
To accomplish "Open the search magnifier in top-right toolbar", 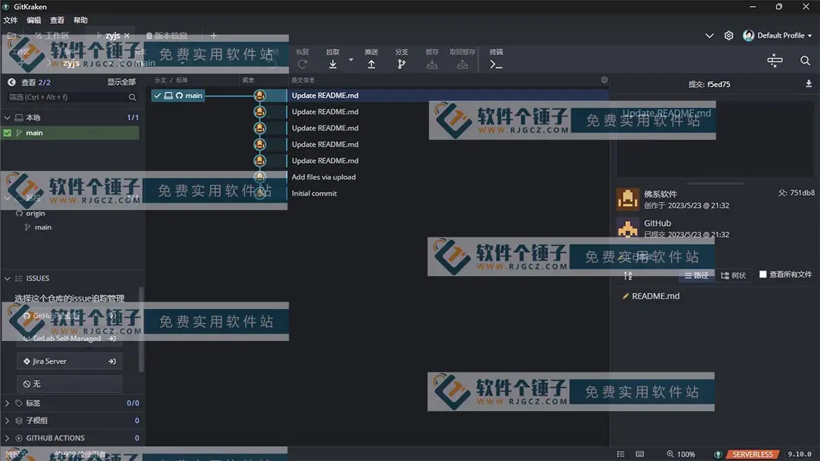I will [x=805, y=61].
